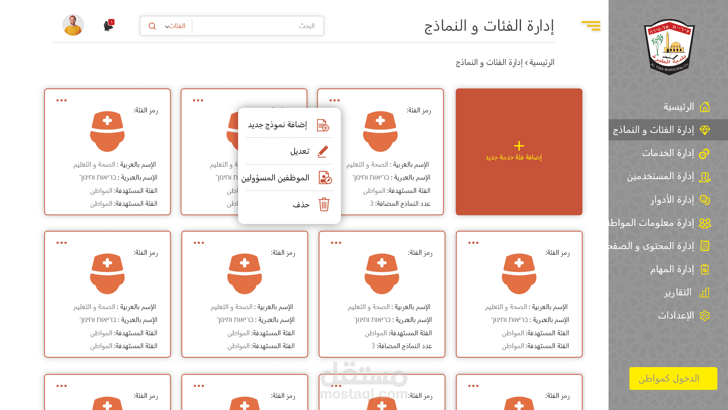This screenshot has width=728, height=410.
Task: Click the home icon in sidebar
Action: [704, 107]
